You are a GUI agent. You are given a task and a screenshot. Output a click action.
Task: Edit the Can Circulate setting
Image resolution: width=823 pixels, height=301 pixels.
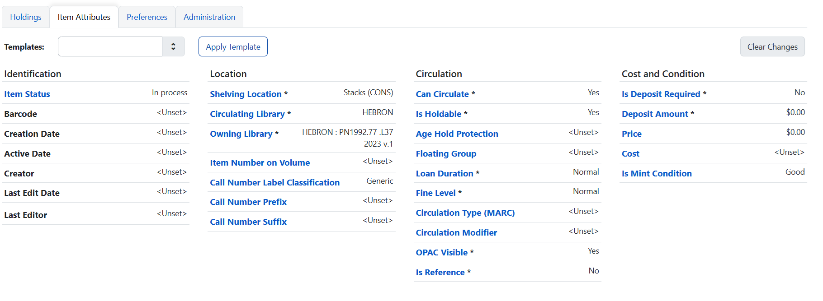(x=442, y=94)
